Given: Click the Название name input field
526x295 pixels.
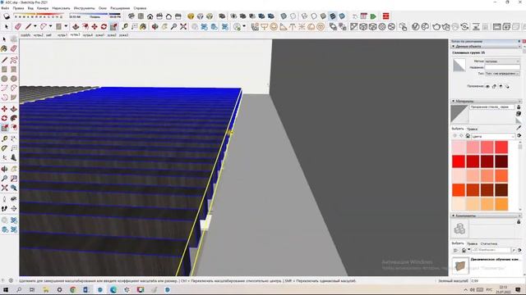Looking at the screenshot, I should pyautogui.click(x=502, y=67).
